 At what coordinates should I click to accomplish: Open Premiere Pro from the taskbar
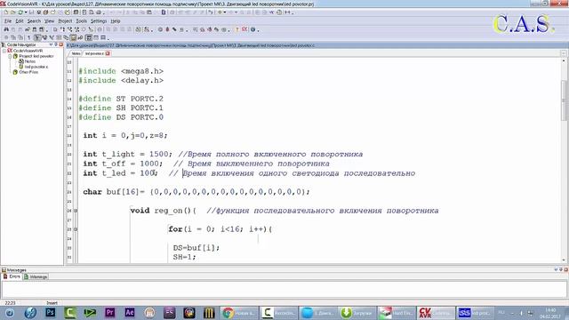109,312
